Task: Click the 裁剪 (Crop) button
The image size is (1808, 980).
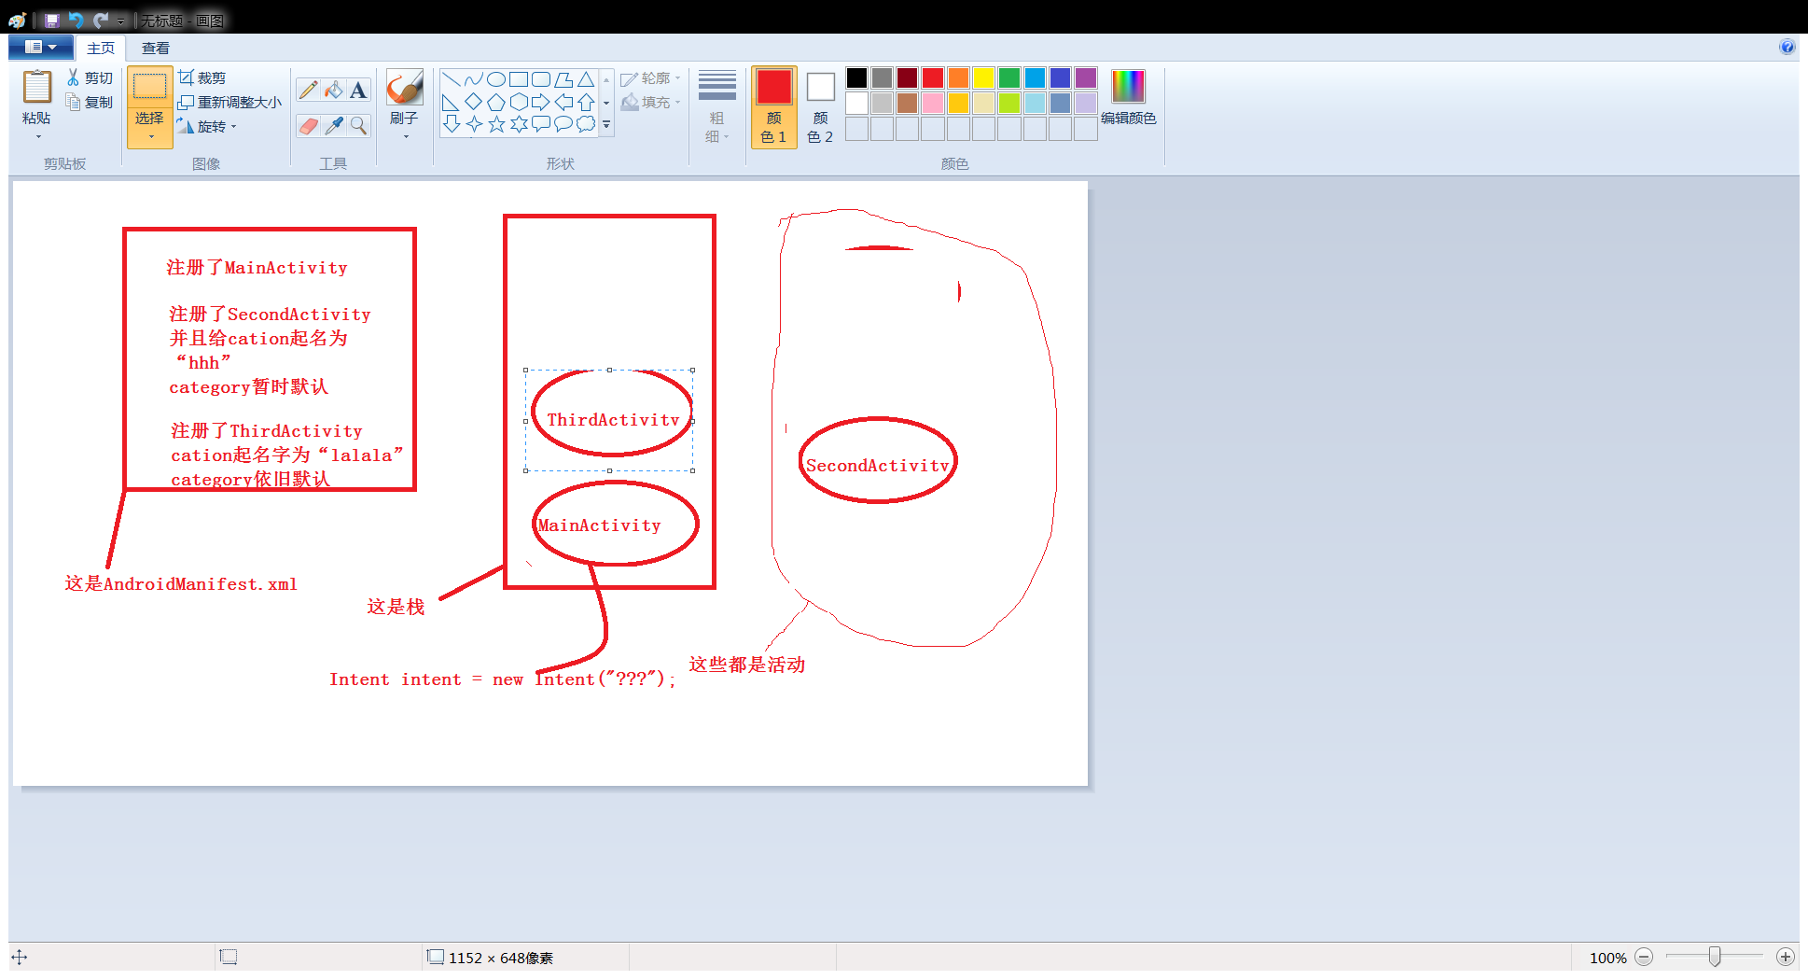Action: (x=202, y=77)
